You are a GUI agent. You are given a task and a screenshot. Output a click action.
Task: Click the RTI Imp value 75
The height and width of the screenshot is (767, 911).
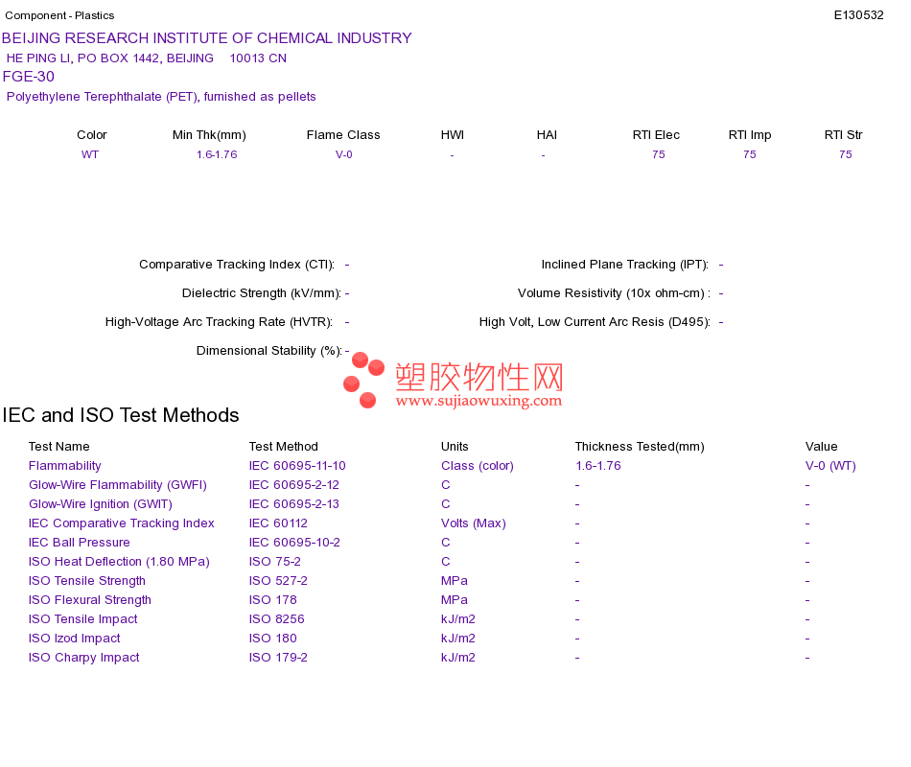(750, 154)
